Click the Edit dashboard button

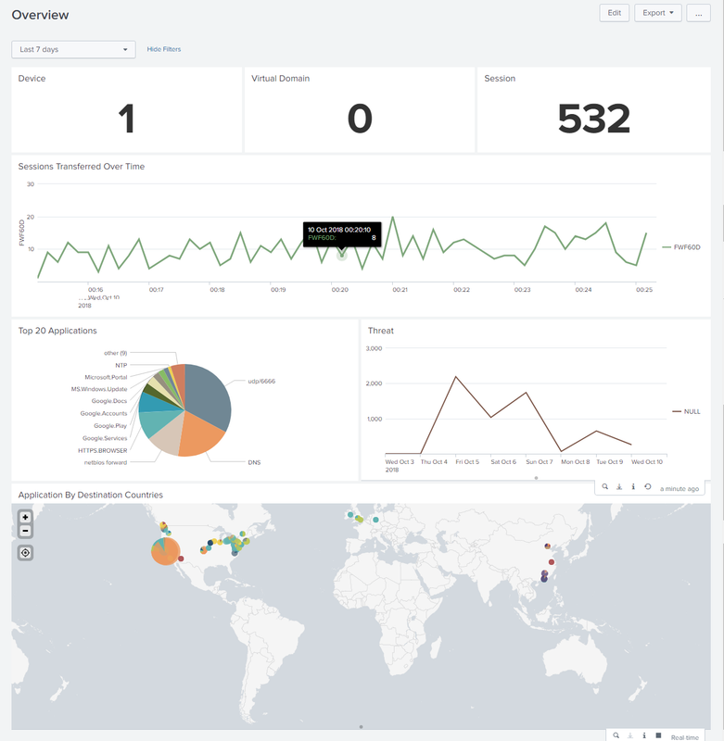pos(615,13)
